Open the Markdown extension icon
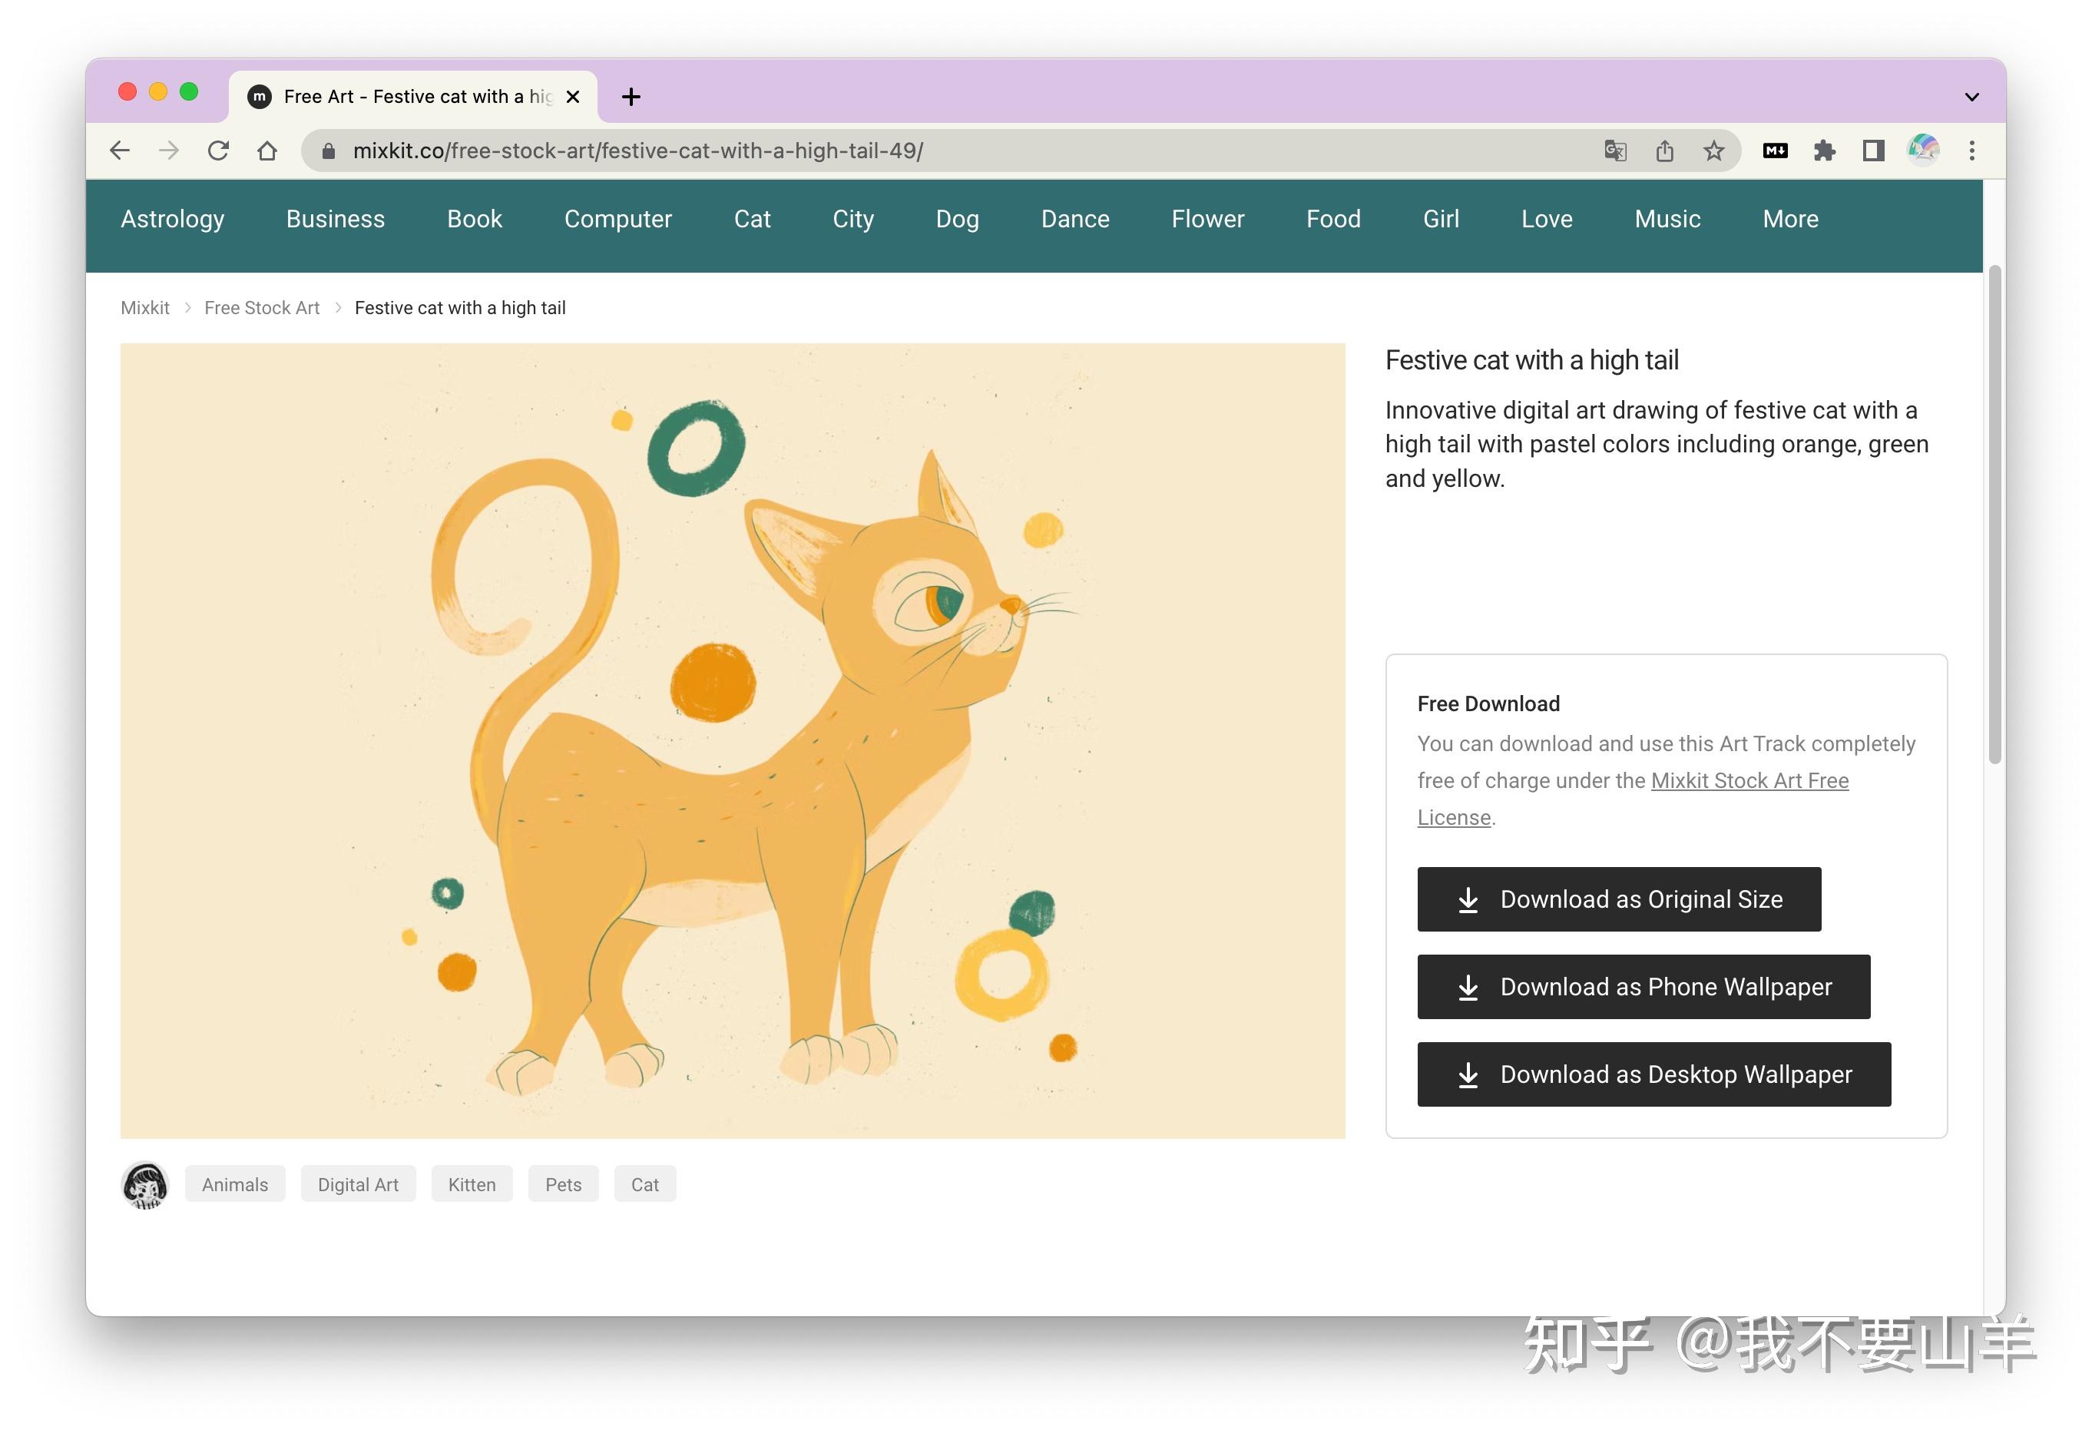Image resolution: width=2092 pixels, height=1430 pixels. point(1775,151)
